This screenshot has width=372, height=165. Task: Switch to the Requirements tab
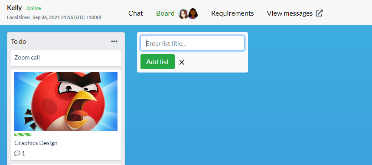click(232, 13)
